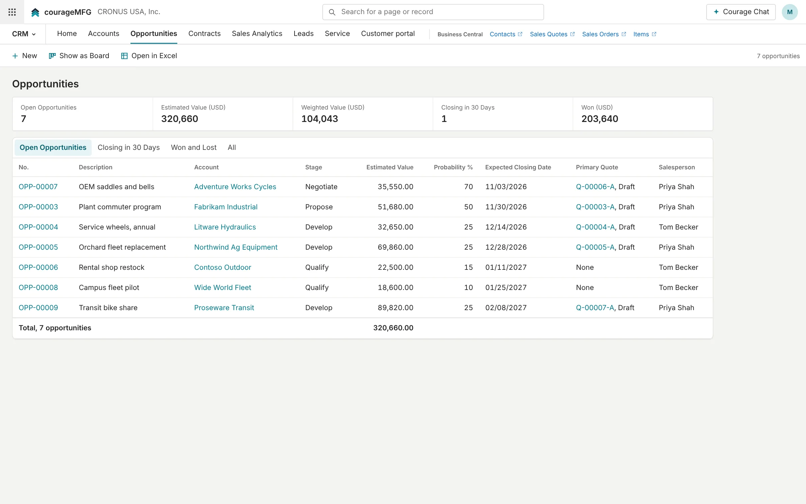Sort by the Expected Closing Date header
The width and height of the screenshot is (806, 504).
point(518,167)
